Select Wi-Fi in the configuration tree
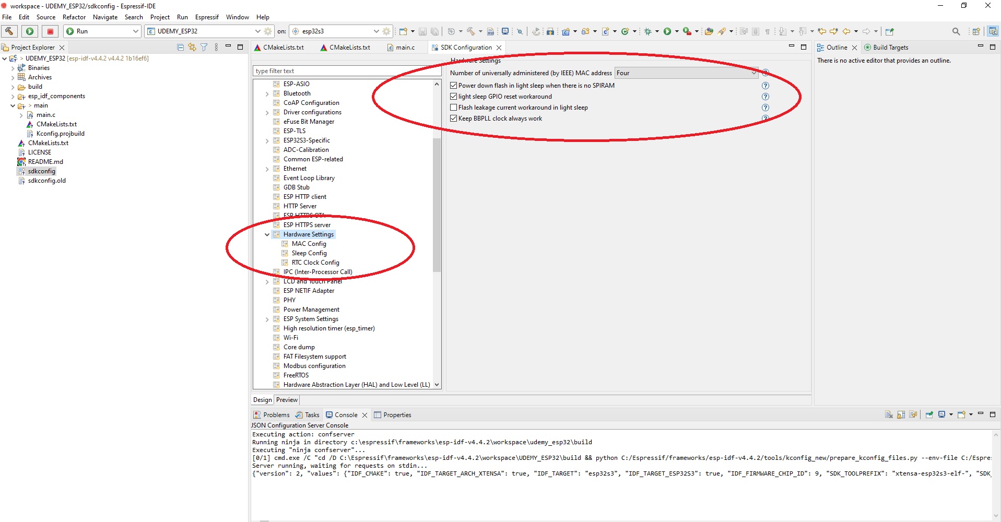The image size is (1001, 522). click(291, 338)
